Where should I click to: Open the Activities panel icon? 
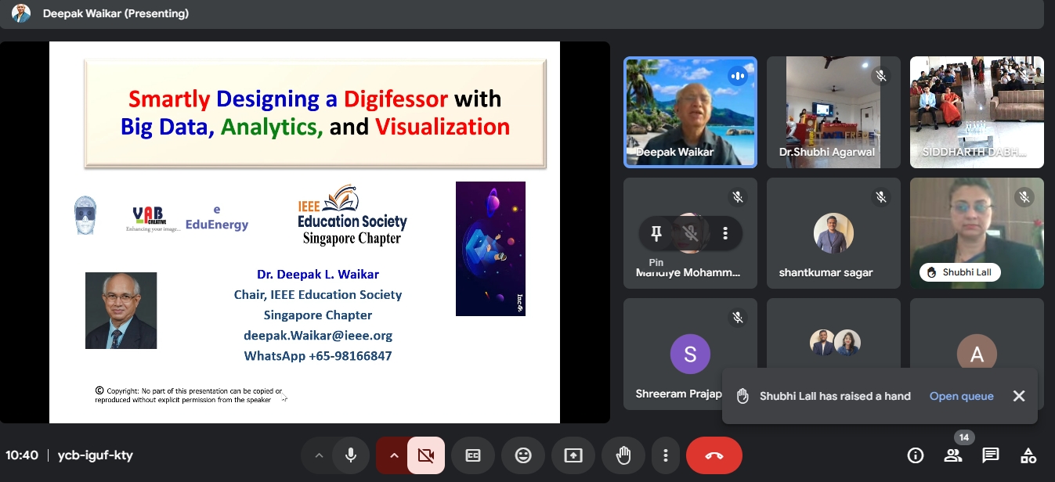click(x=1028, y=455)
